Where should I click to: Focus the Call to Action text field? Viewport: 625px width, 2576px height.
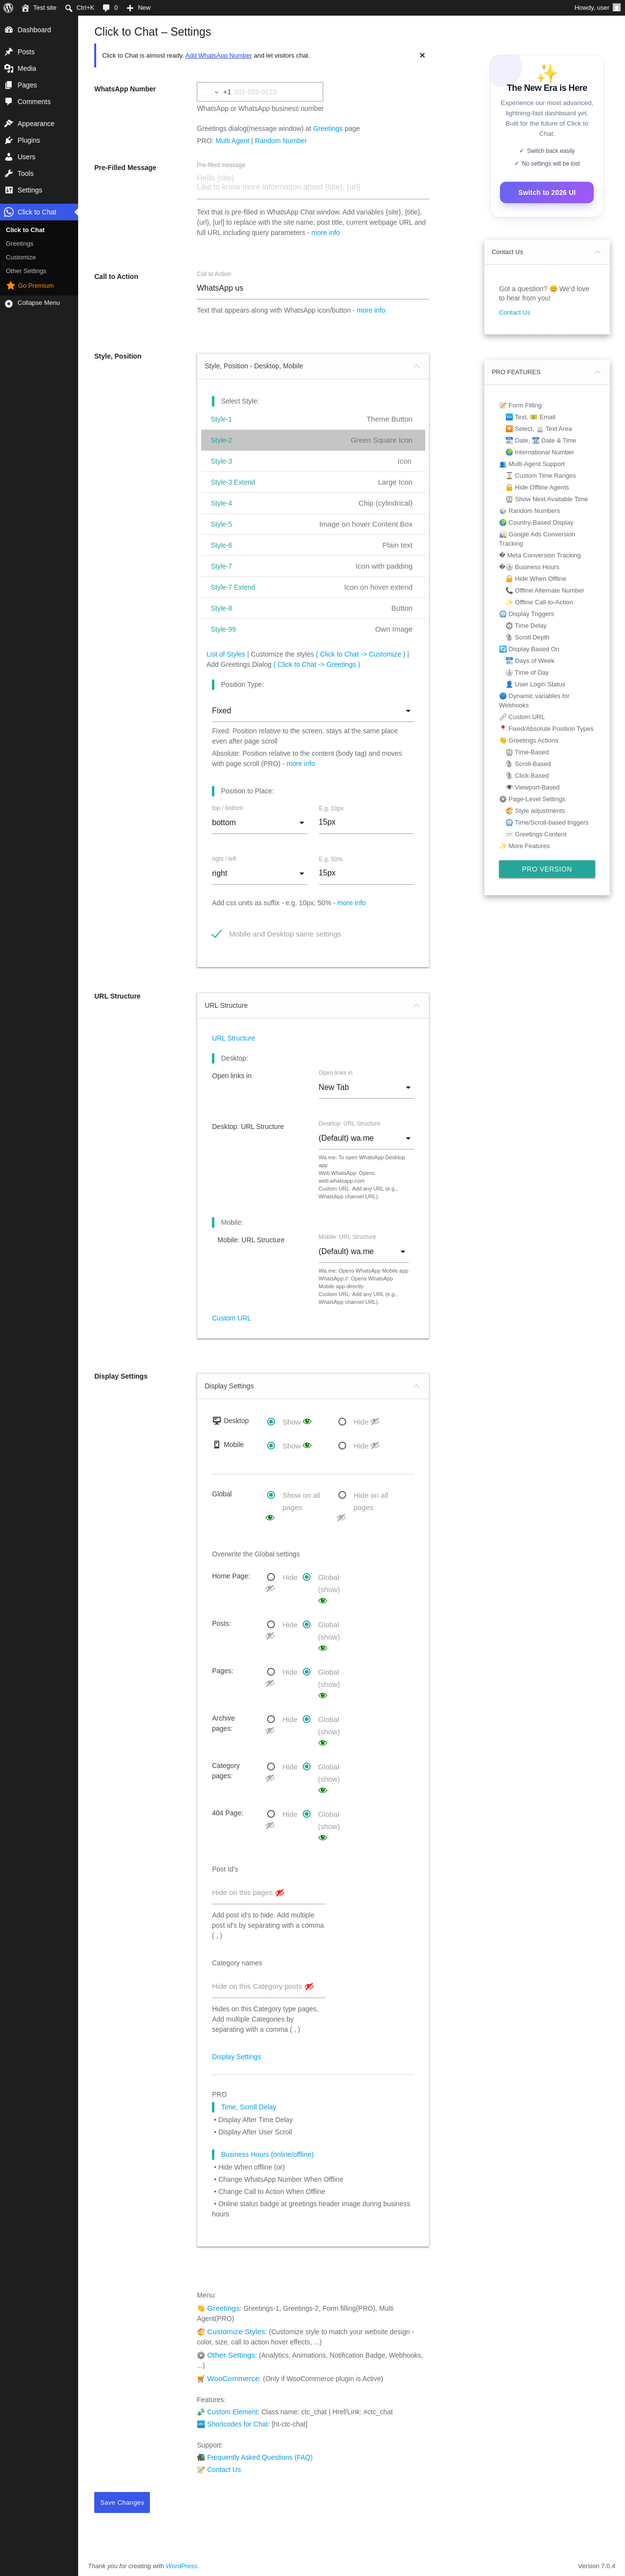[x=313, y=288]
